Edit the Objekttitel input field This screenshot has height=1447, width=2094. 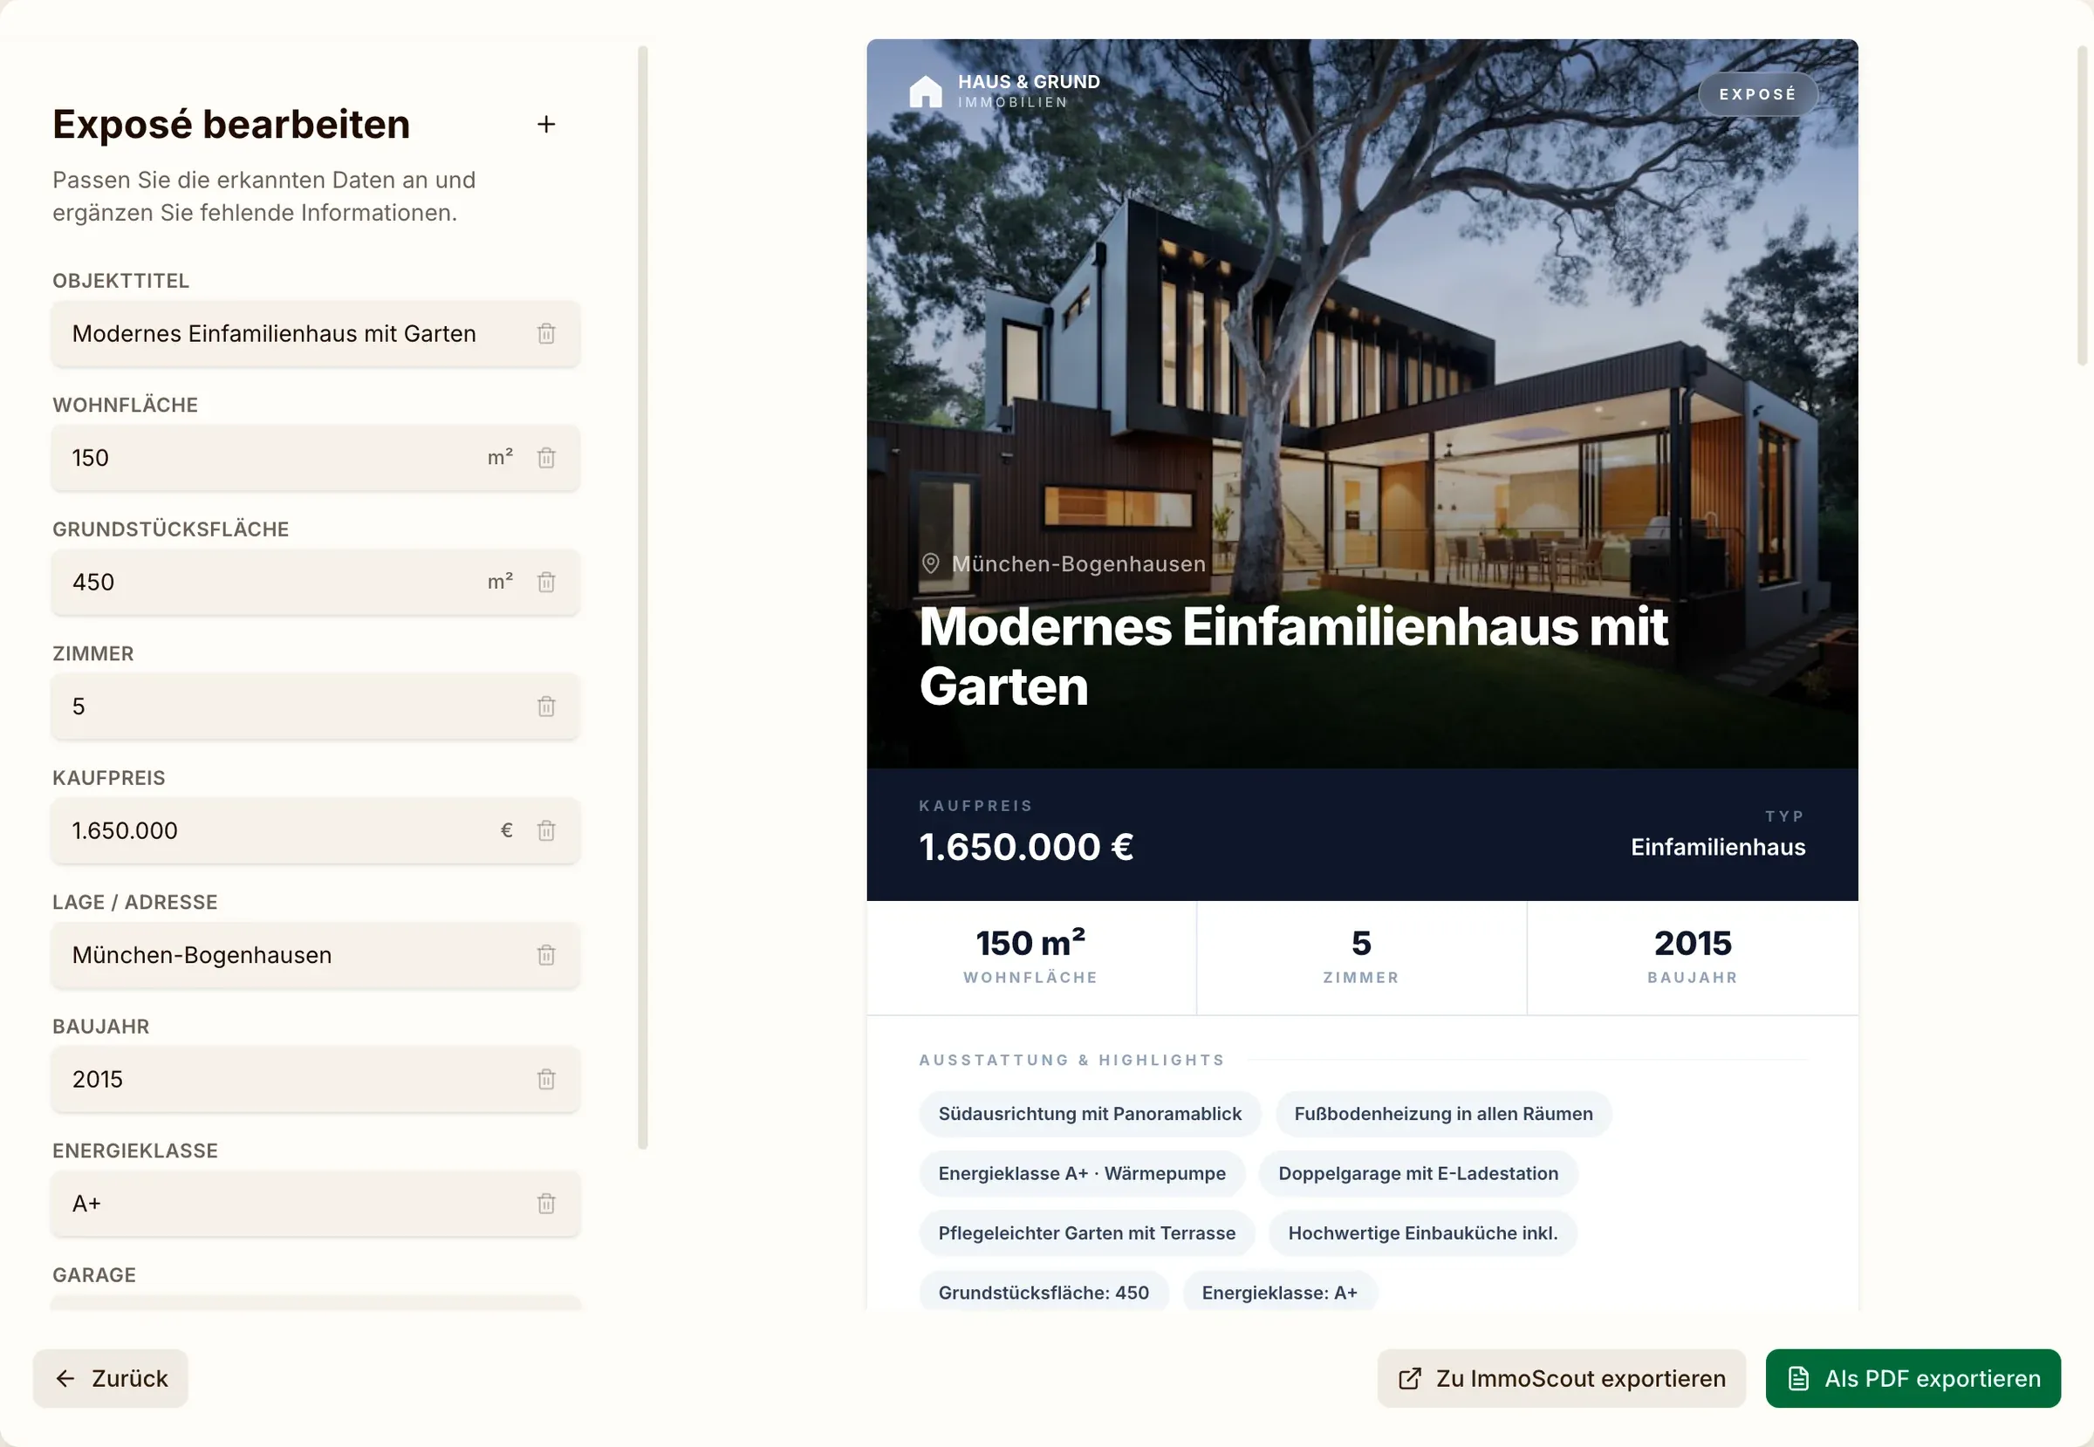pos(316,334)
